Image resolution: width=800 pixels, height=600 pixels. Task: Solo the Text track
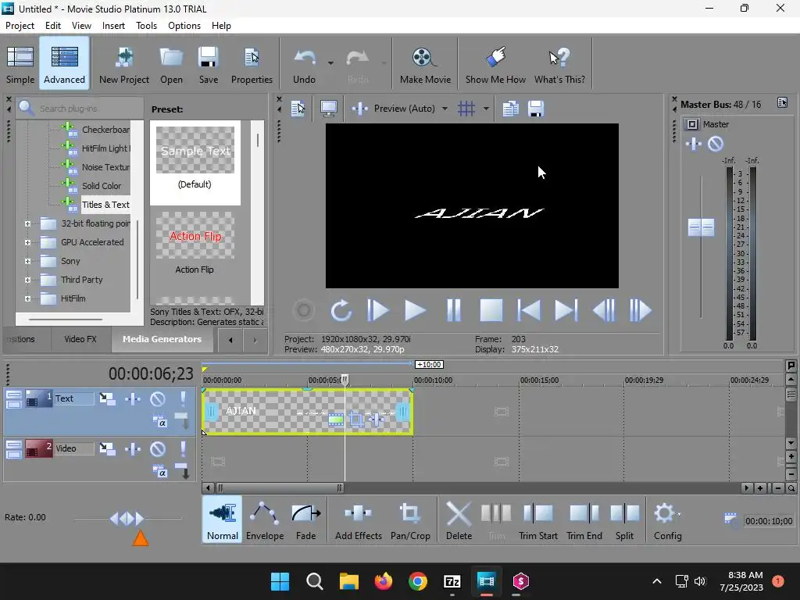183,398
